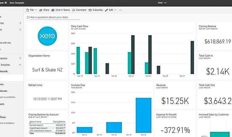This screenshot has height=137, width=232.
Task: Click the refresh time 10/12/2020 value
Action: 47,99
